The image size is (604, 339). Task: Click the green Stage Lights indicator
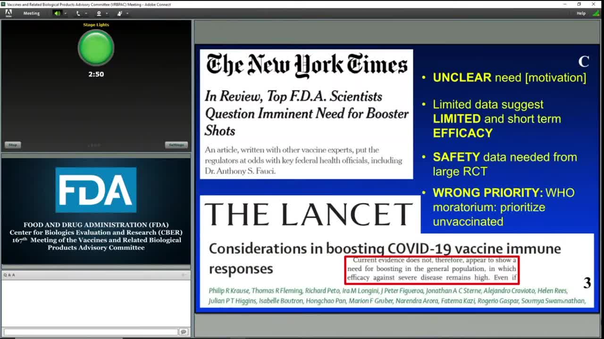coord(96,48)
